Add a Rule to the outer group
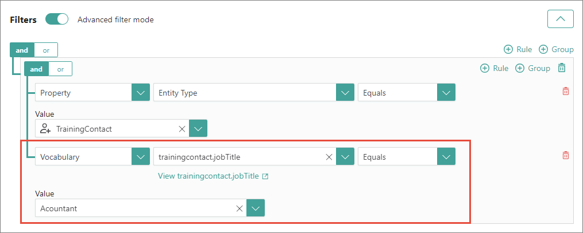 (518, 50)
